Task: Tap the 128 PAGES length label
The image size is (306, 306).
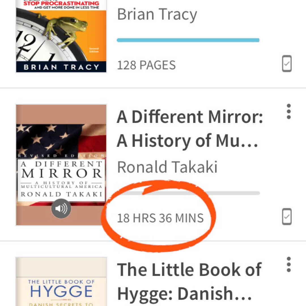Action: pos(146,65)
